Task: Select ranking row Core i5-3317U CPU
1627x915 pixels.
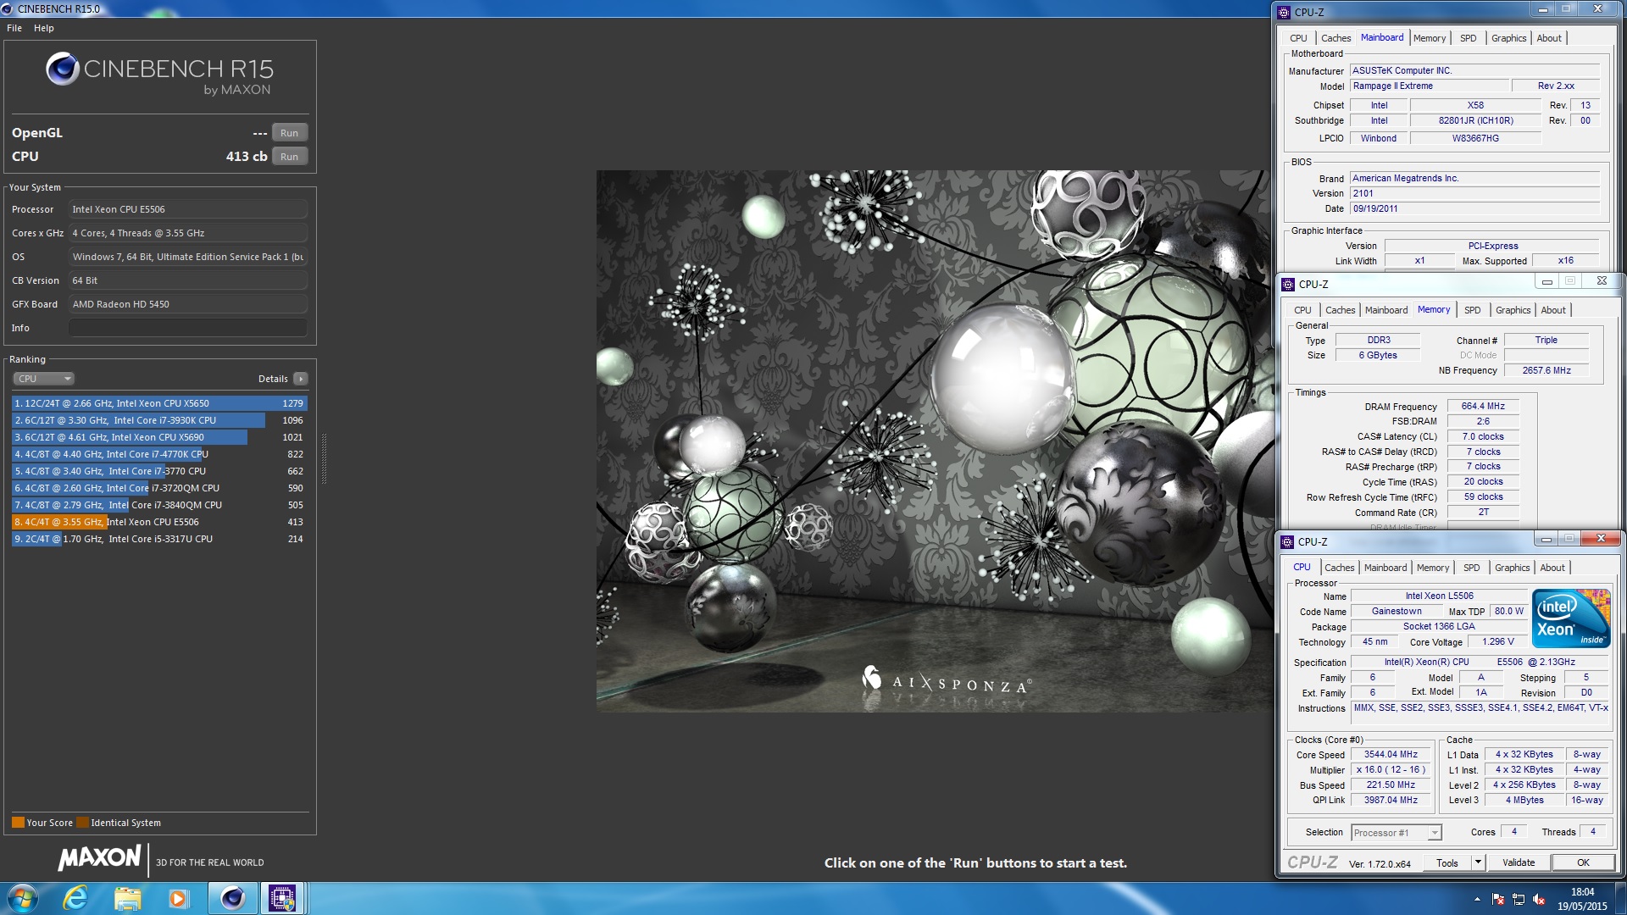Action: click(159, 539)
